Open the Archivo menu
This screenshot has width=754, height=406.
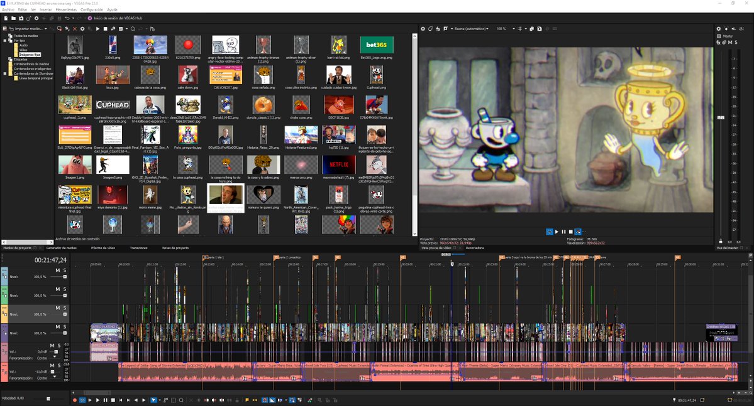coord(8,9)
